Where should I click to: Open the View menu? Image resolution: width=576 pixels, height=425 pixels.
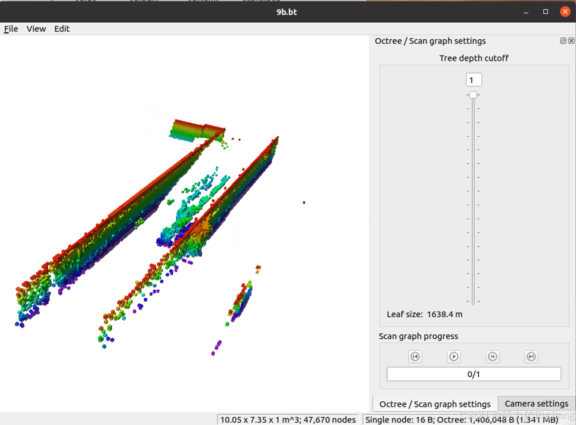[36, 29]
